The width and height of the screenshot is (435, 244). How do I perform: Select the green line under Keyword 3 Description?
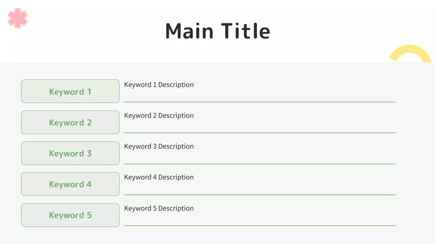coord(260,164)
